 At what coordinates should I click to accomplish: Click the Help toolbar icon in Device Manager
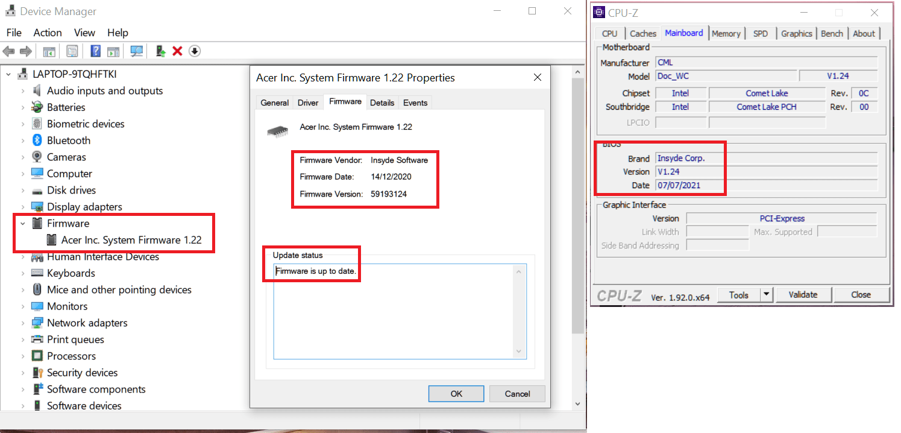coord(95,51)
